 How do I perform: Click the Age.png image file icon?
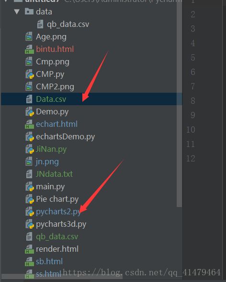pos(29,37)
